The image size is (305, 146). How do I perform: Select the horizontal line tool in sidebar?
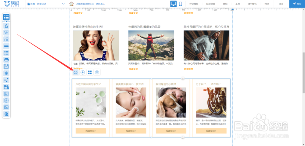point(6,46)
